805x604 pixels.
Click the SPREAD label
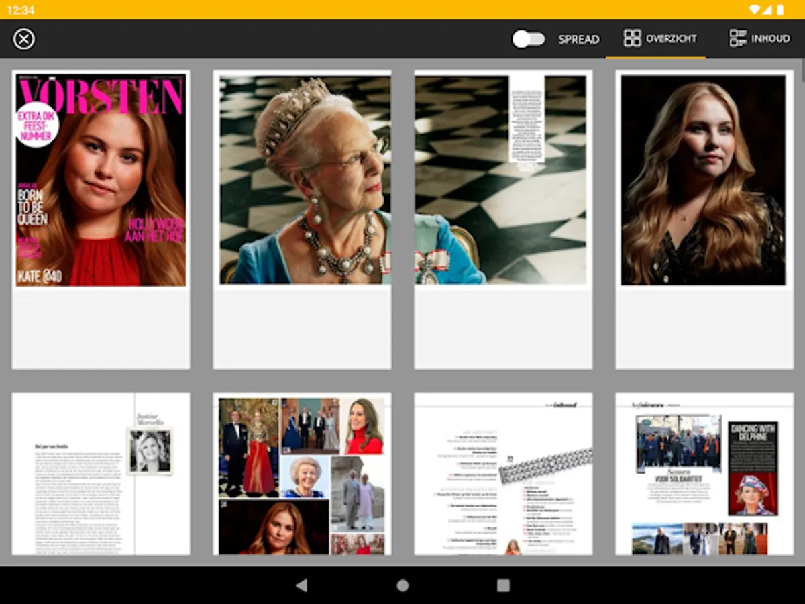(x=579, y=39)
